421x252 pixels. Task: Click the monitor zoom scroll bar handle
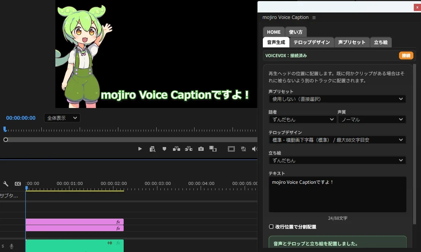tap(6, 139)
